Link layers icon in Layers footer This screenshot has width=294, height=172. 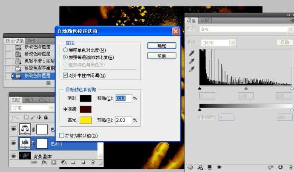coord(34,162)
